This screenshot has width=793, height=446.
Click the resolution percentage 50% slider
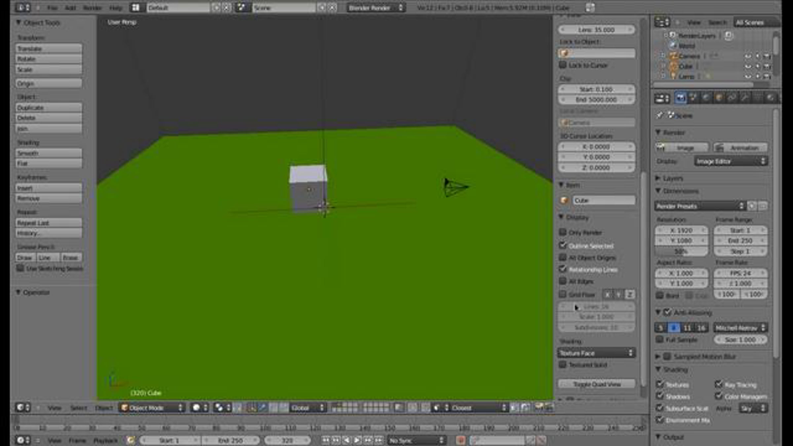click(x=681, y=251)
